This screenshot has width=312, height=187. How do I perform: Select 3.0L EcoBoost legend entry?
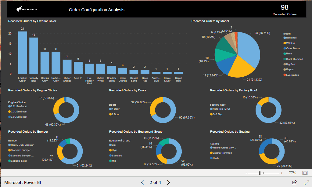click(18, 117)
